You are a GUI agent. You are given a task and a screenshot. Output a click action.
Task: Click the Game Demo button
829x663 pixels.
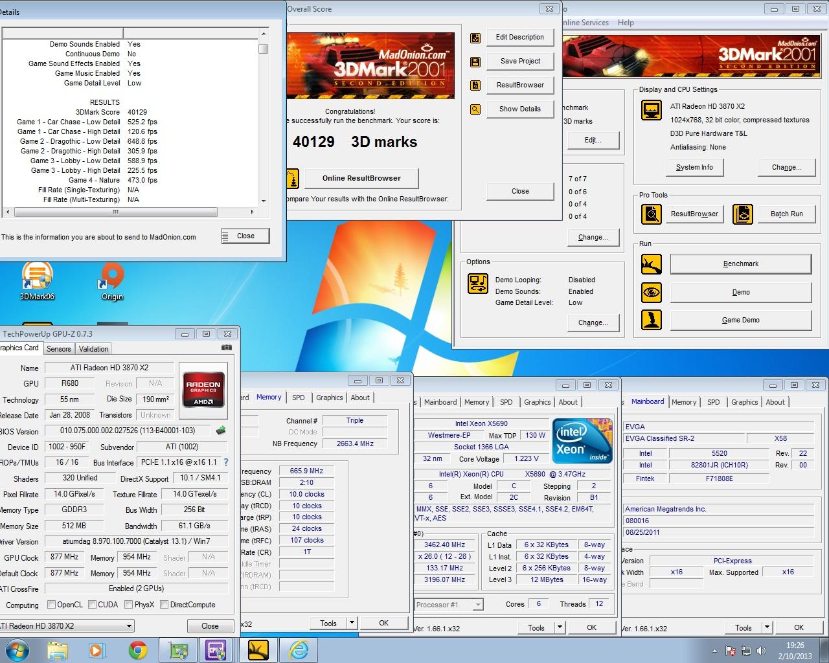pyautogui.click(x=740, y=320)
